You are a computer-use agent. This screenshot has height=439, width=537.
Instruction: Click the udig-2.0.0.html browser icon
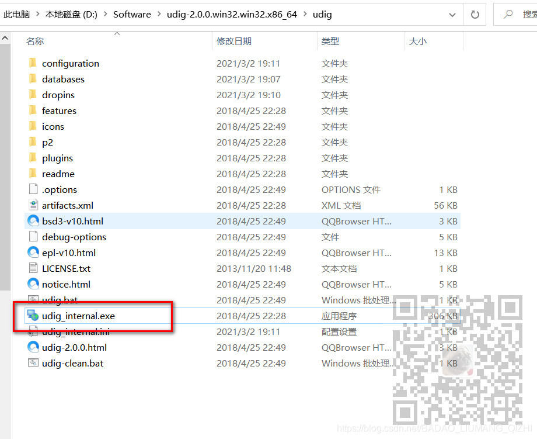coord(33,347)
